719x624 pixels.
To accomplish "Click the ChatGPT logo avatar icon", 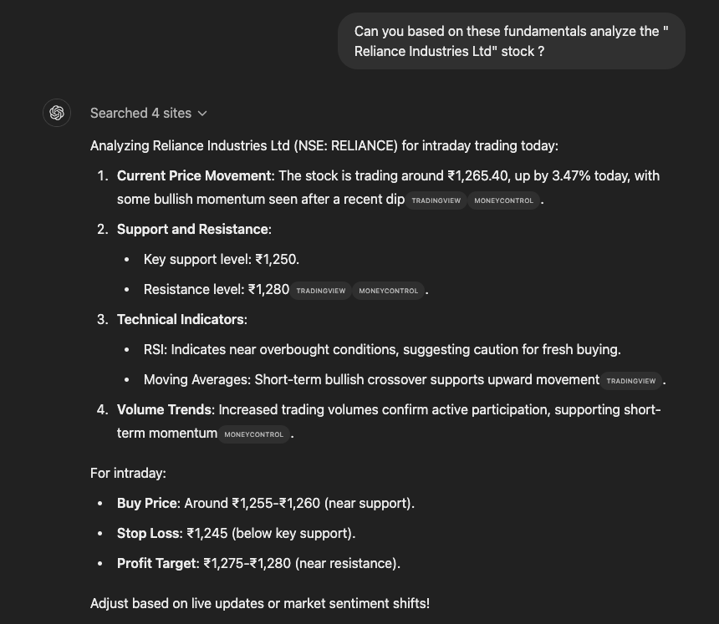I will [57, 113].
